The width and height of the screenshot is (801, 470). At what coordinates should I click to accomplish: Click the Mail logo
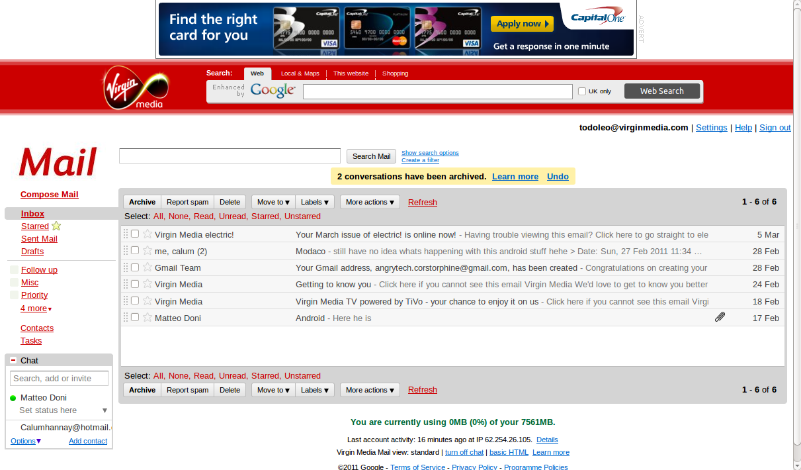click(58, 162)
